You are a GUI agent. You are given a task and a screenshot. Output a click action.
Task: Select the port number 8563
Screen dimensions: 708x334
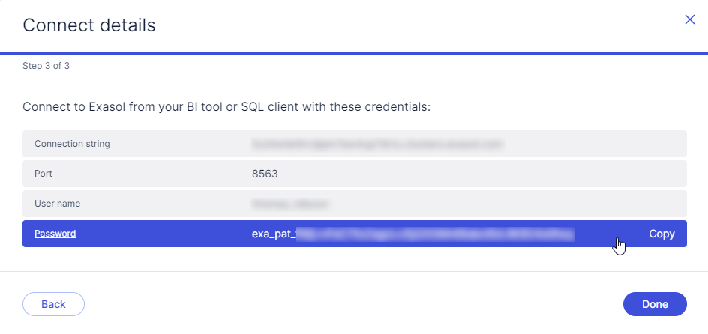click(x=265, y=174)
